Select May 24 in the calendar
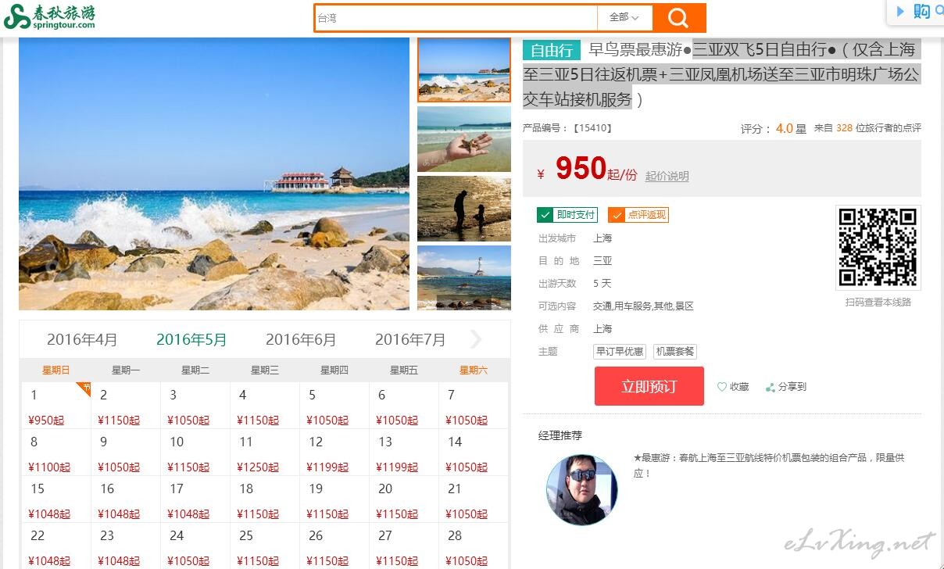This screenshot has height=569, width=944. click(x=195, y=546)
